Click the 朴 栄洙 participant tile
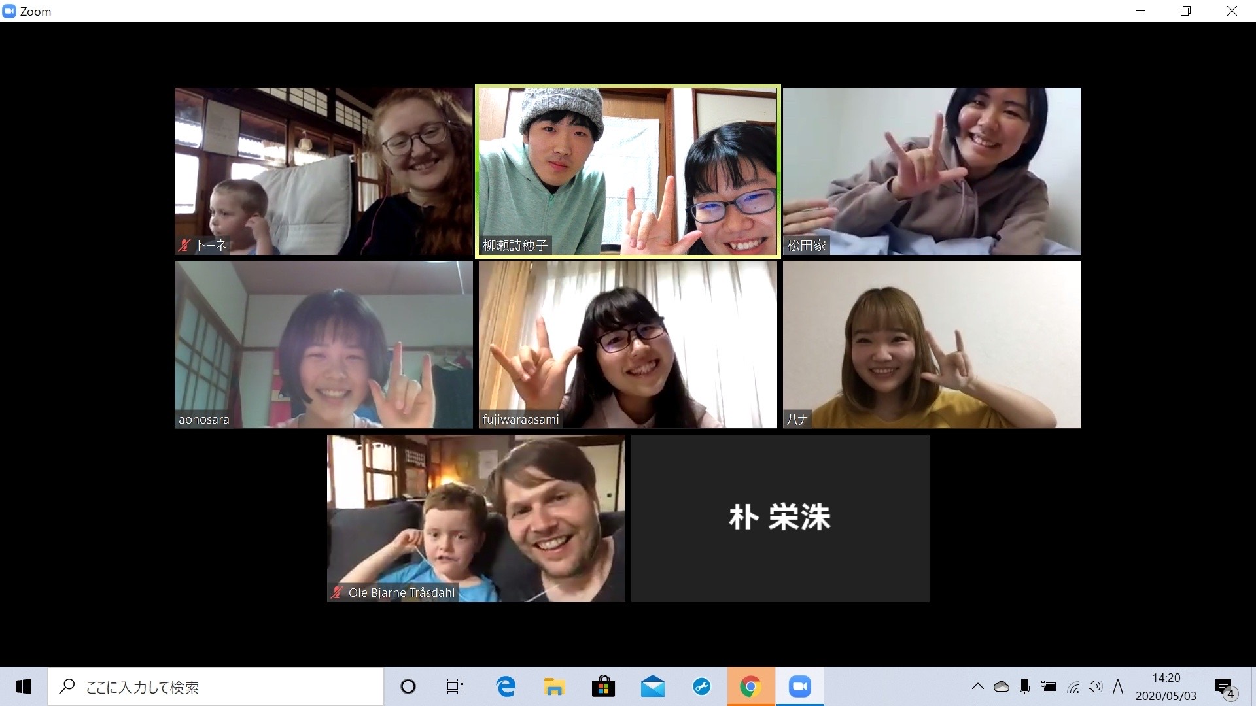The height and width of the screenshot is (706, 1256). pos(780,518)
